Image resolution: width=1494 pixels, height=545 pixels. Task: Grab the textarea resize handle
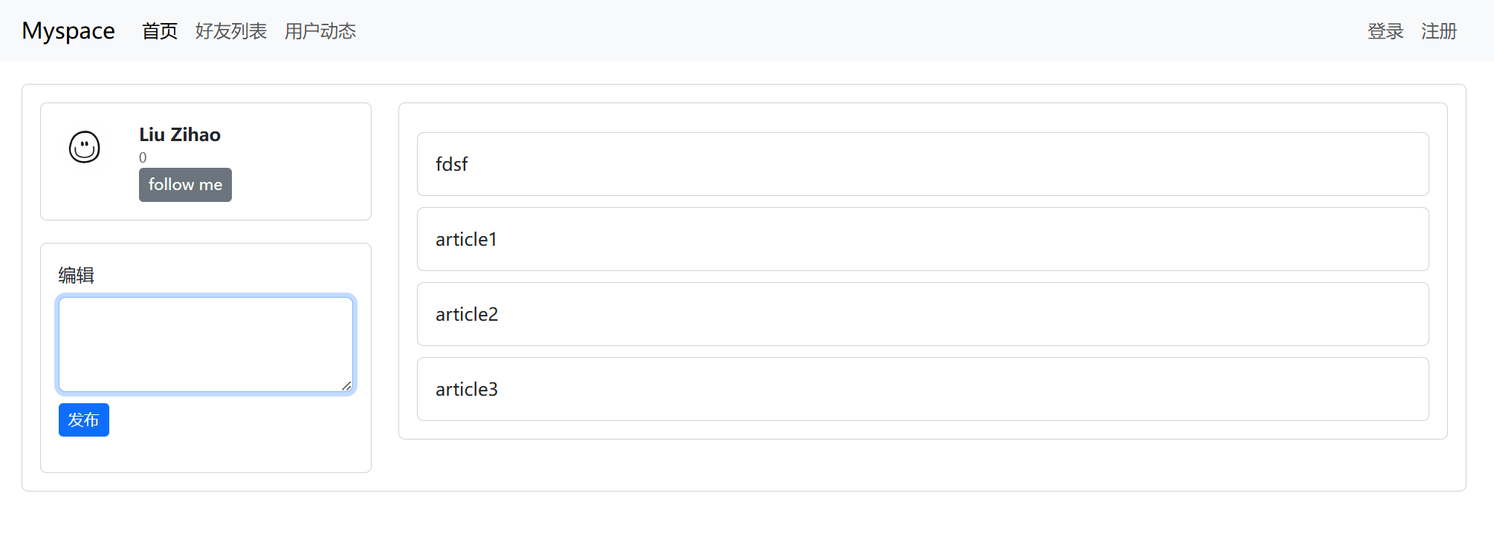[x=346, y=386]
